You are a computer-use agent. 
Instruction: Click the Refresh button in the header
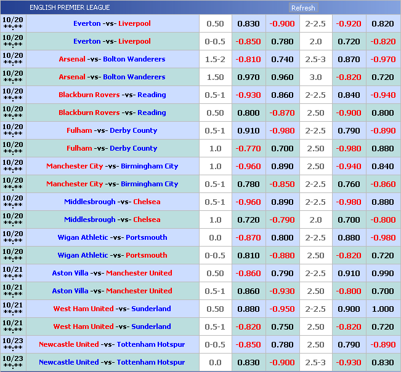click(302, 8)
